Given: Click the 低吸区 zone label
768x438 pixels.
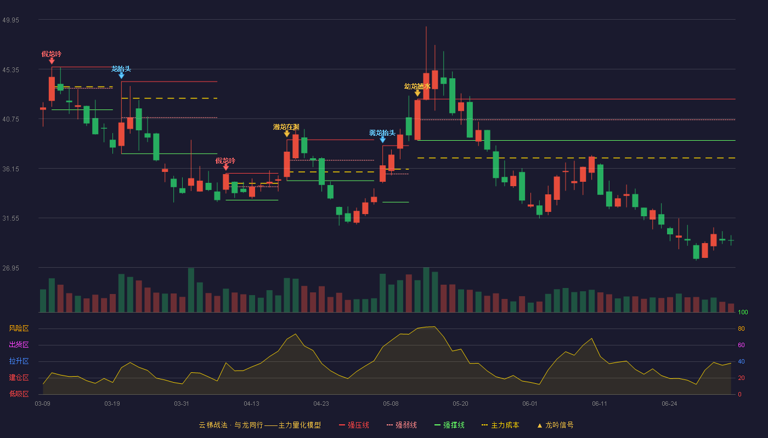Looking at the screenshot, I should (x=19, y=394).
